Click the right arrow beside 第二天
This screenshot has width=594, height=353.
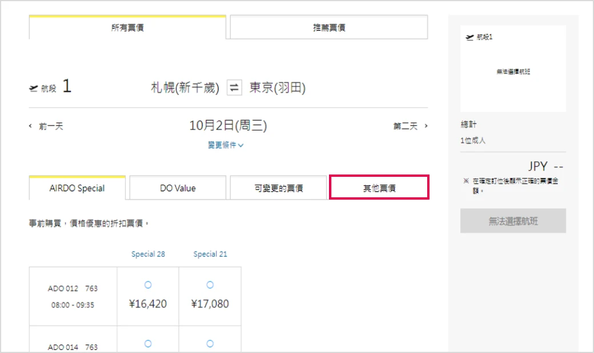pyautogui.click(x=426, y=126)
